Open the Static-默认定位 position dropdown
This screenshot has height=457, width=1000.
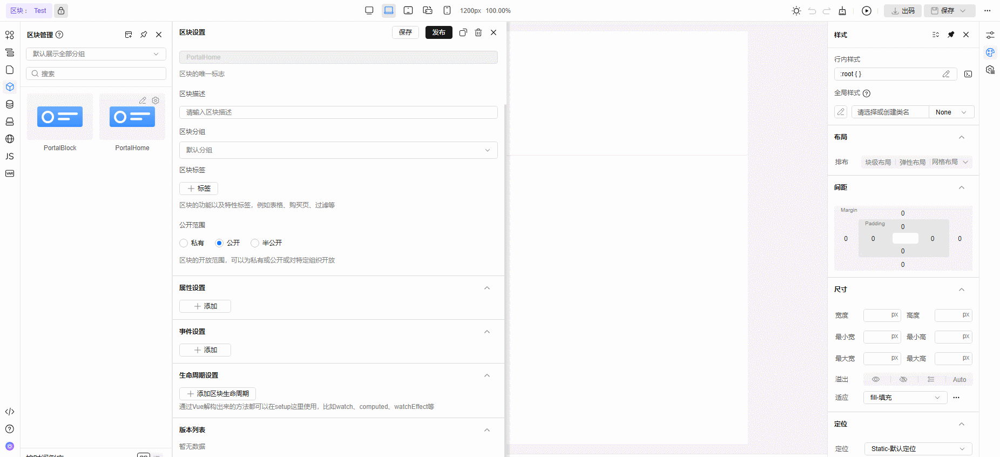pyautogui.click(x=917, y=449)
